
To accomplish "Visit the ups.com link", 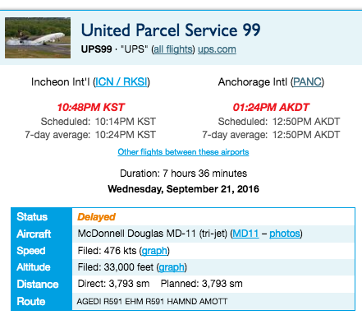I will click(x=217, y=49).
